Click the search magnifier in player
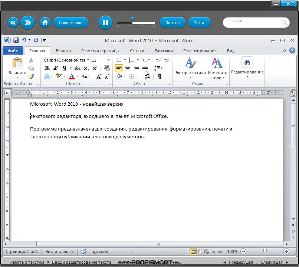Viewport: 299px width, 267px height. pos(284,23)
